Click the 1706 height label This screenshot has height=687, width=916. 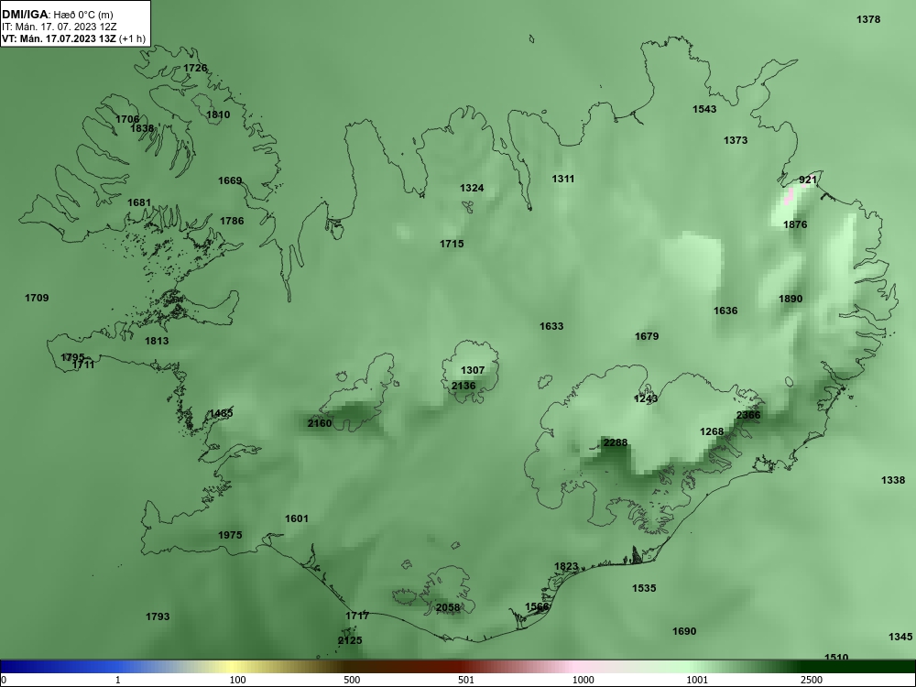127,119
